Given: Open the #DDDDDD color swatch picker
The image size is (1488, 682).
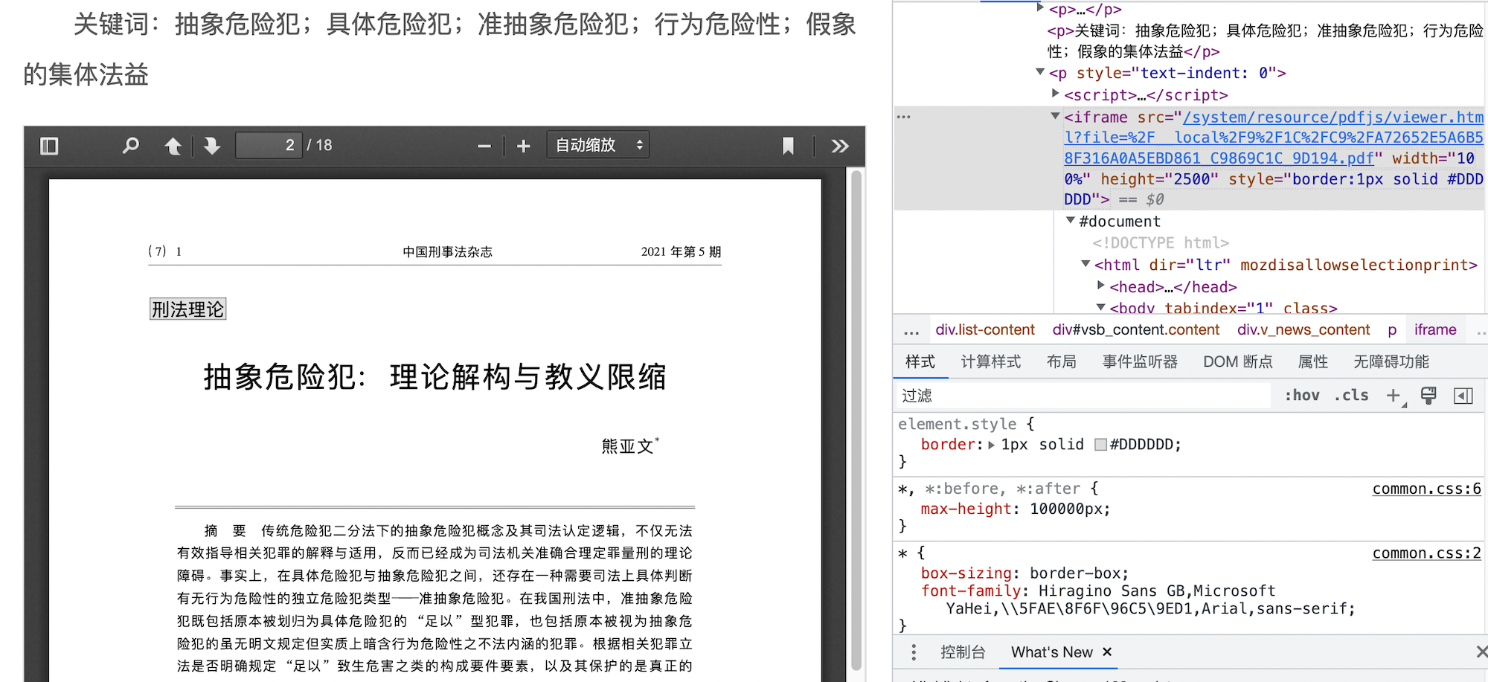Looking at the screenshot, I should [x=1101, y=445].
